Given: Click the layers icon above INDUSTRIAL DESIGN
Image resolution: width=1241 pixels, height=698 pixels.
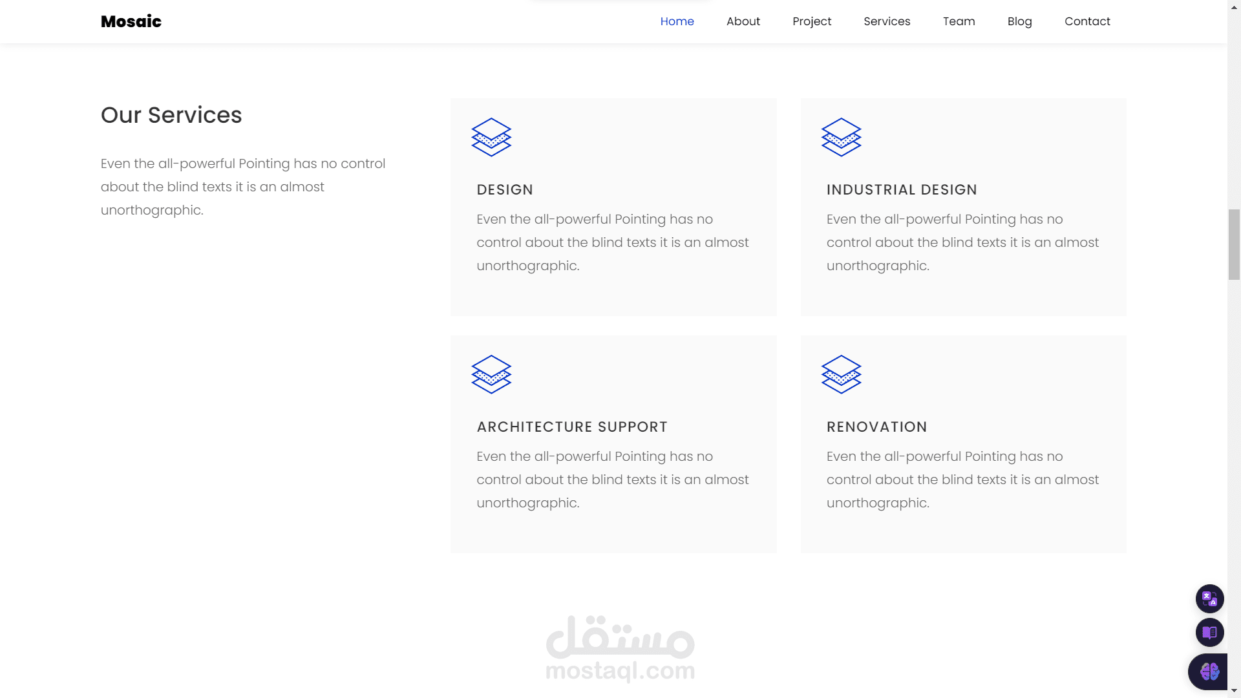Looking at the screenshot, I should point(841,137).
